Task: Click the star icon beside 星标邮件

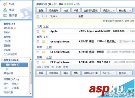Action: (15, 28)
